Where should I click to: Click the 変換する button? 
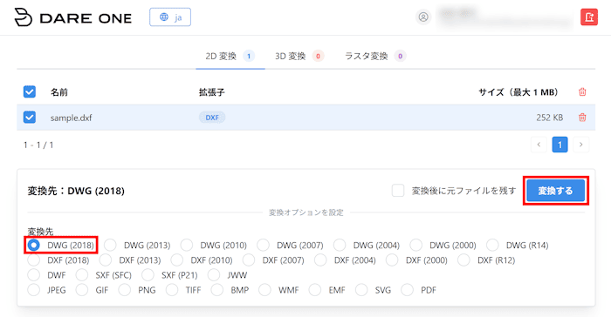pos(556,191)
